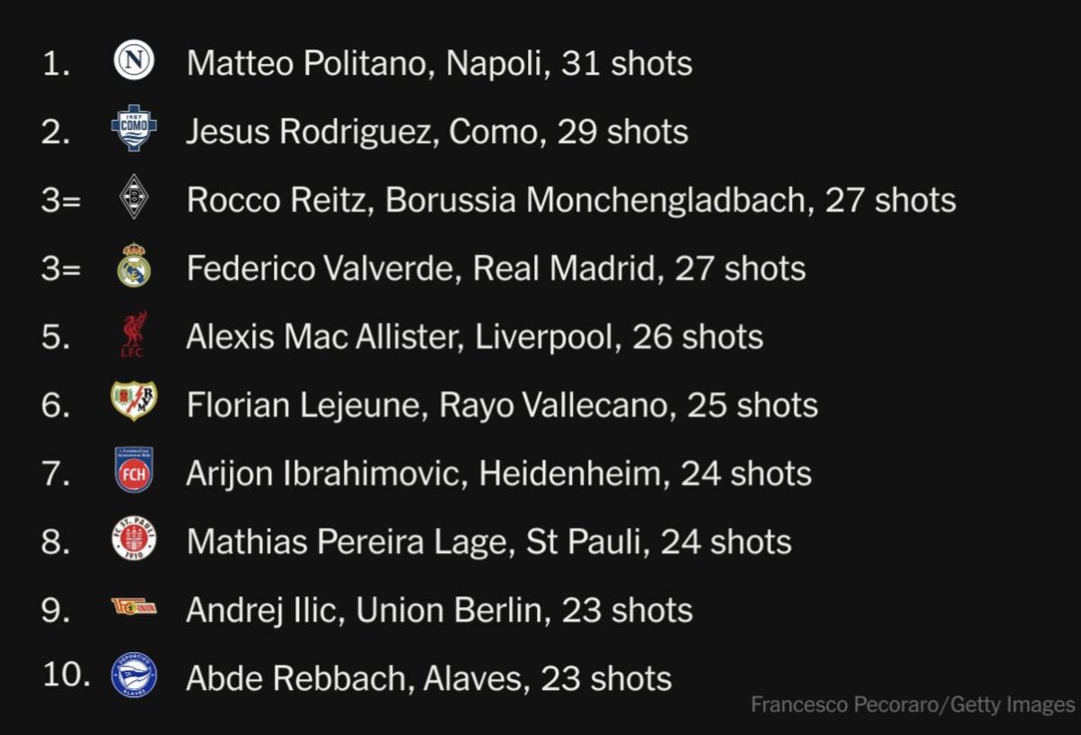Click Arijon Ibrahimovic, Heidenheim entry text
Image resolution: width=1081 pixels, height=735 pixels.
tap(498, 474)
